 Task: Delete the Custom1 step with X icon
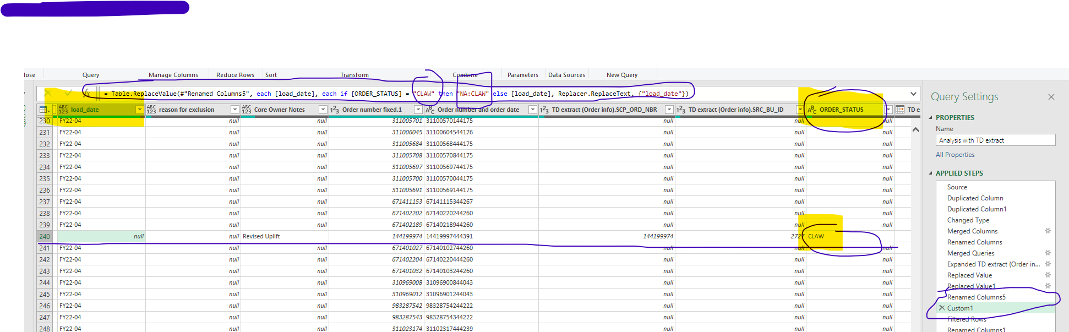click(942, 308)
